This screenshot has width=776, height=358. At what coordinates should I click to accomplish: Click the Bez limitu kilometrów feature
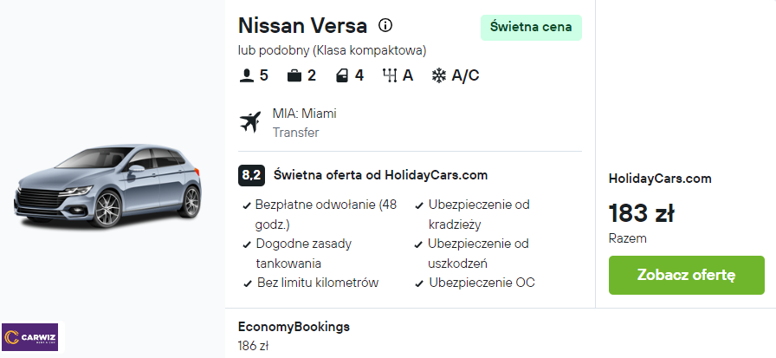(311, 283)
